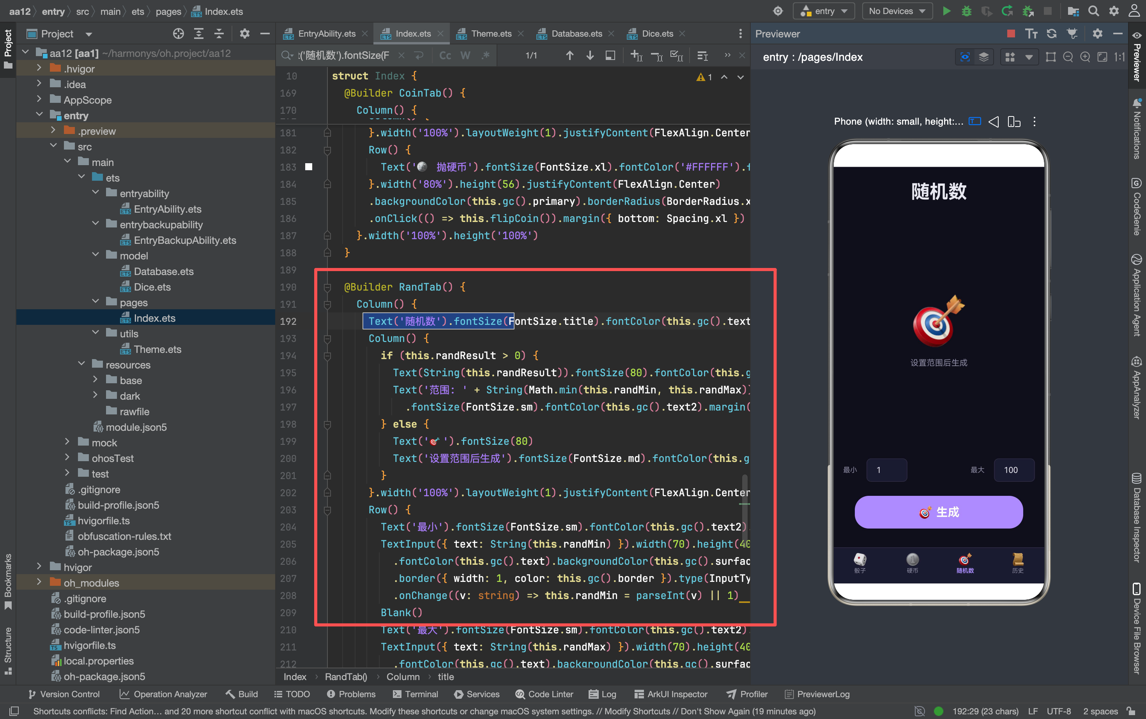Open Previewer font size Tt option
1146x719 pixels.
(x=1031, y=34)
